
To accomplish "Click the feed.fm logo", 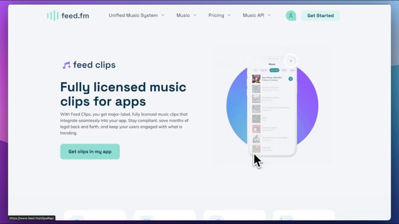I will click(x=68, y=16).
